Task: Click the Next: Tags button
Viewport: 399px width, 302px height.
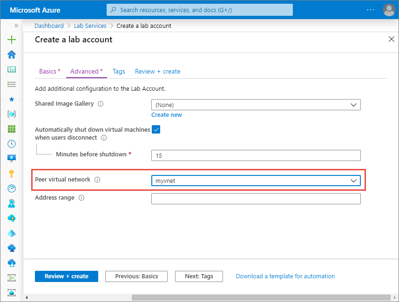Action: point(199,276)
